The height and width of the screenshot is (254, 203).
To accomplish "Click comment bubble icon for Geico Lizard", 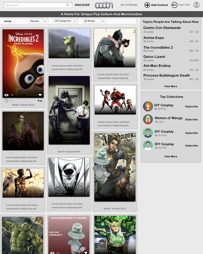I will click(197, 60).
